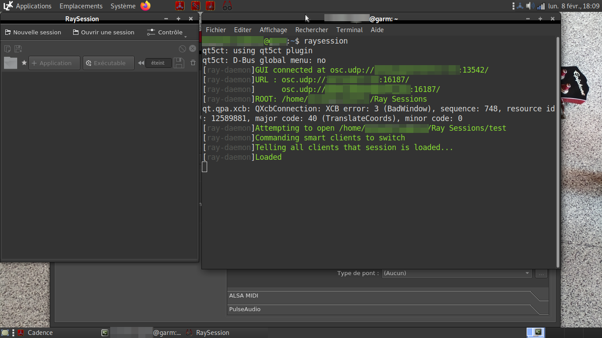Click the favorites star icon in RaySession
This screenshot has width=602, height=338.
click(x=24, y=63)
